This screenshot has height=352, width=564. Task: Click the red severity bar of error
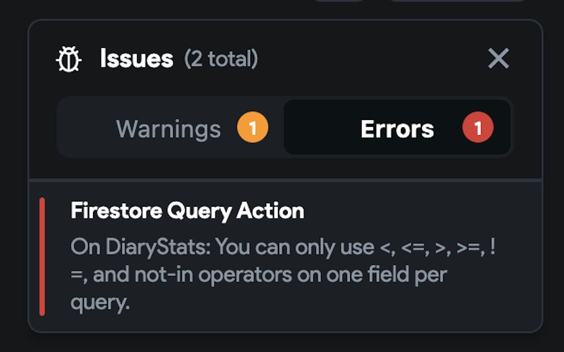coord(42,256)
